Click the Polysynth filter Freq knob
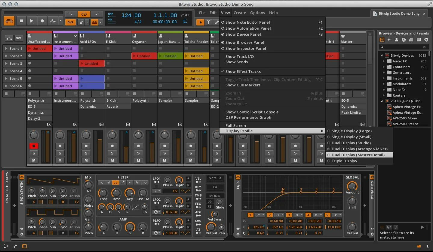Image resolution: width=433 pixels, height=252 pixels. point(103,193)
